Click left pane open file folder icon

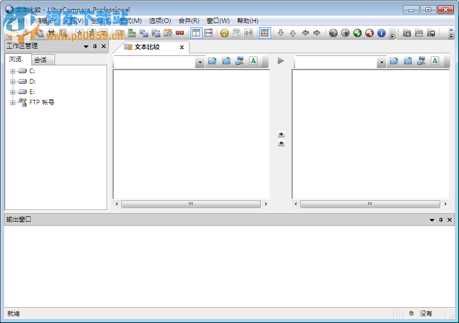212,61
